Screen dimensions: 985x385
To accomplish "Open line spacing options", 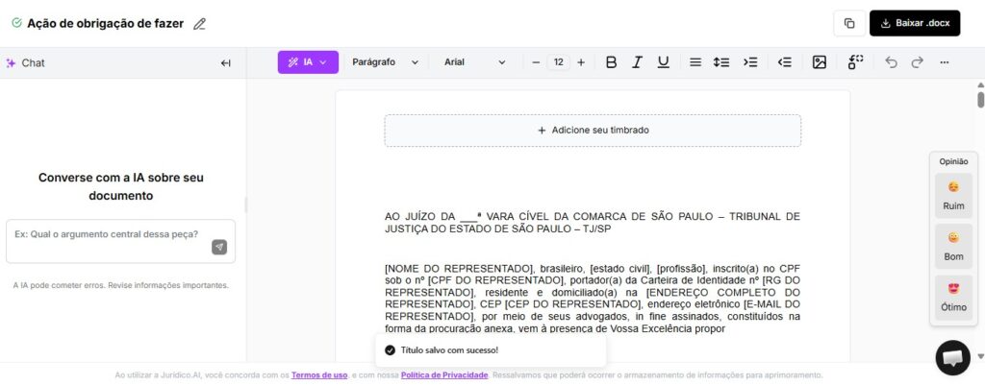I will click(721, 62).
